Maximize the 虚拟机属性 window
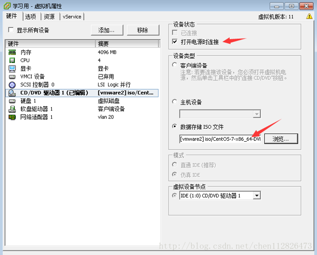 point(292,6)
